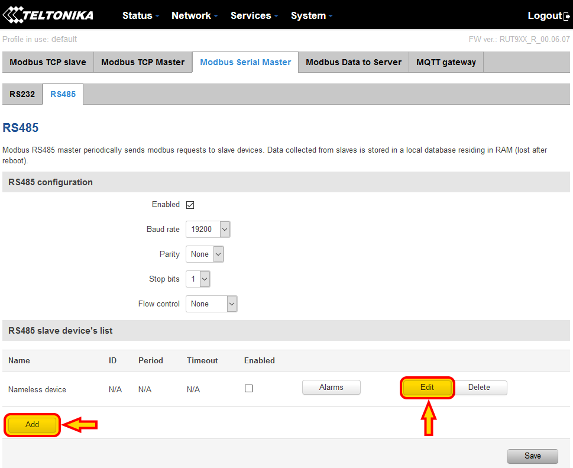Delete the Nameless device
Screen dimensions: 573x468
tap(480, 387)
